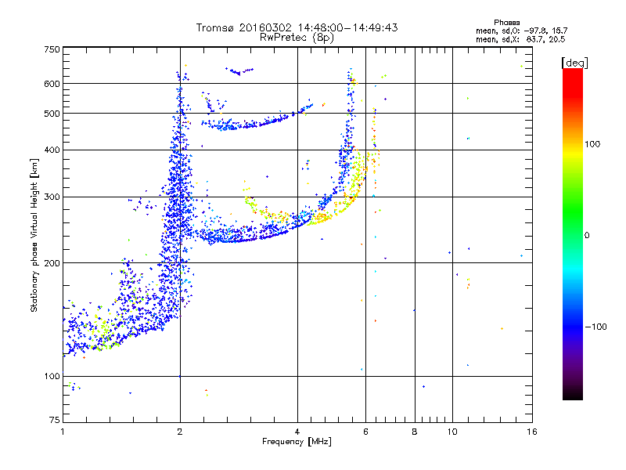The width and height of the screenshot is (626, 470).
Task: Click the 'mean, sd,X: 83.7, 20.5' line
Action: point(520,39)
